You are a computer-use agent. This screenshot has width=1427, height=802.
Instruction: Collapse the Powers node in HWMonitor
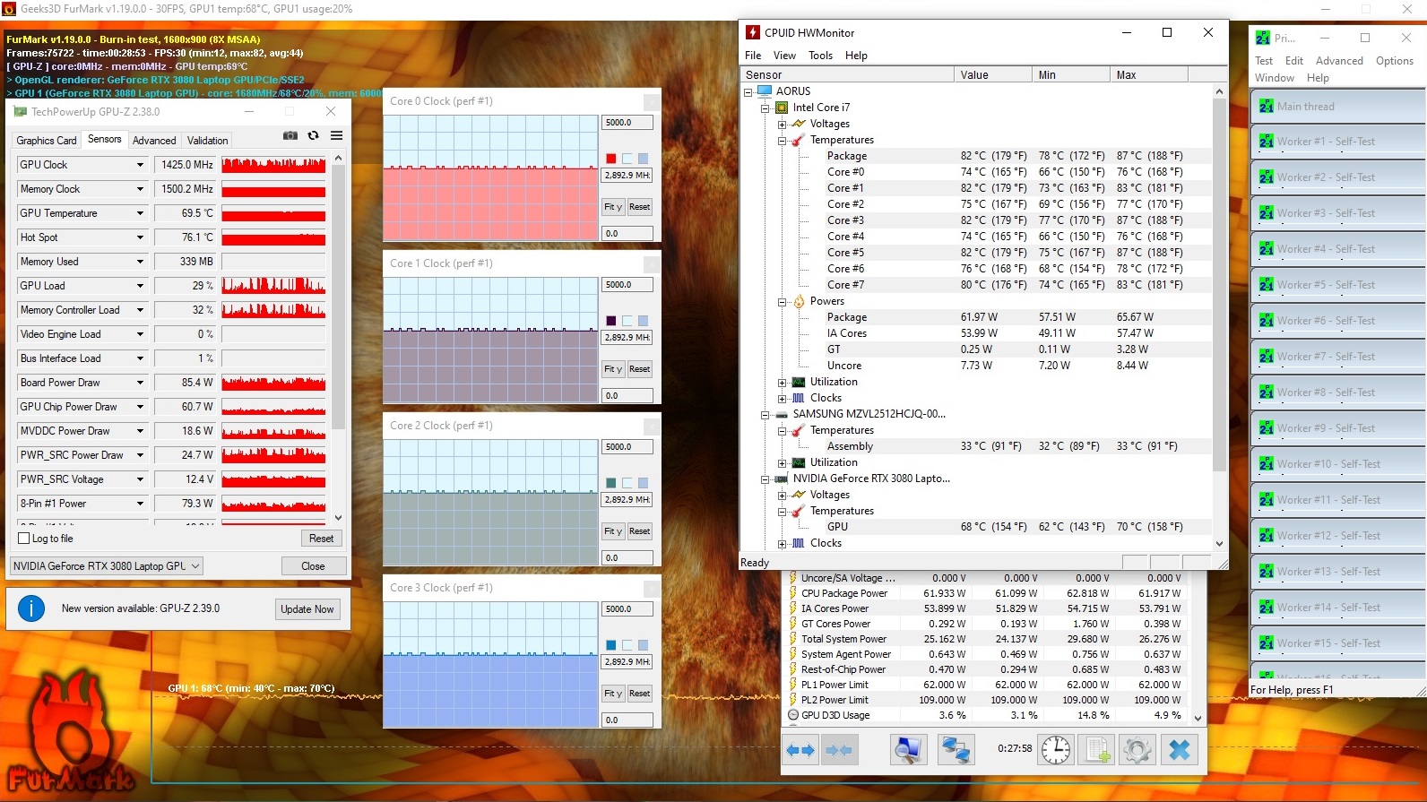783,302
